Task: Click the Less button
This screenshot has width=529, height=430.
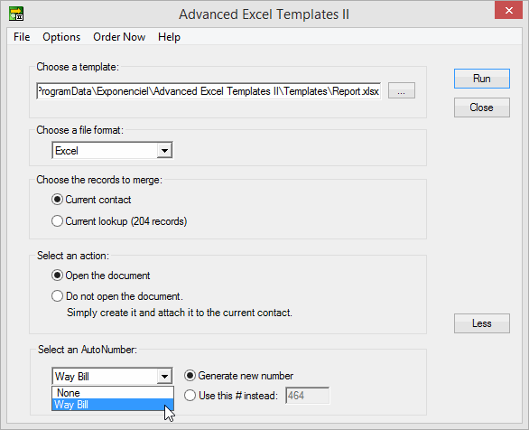Action: [x=482, y=323]
